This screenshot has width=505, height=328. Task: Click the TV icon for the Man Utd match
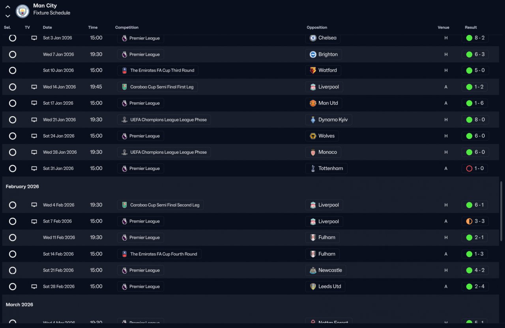(34, 103)
